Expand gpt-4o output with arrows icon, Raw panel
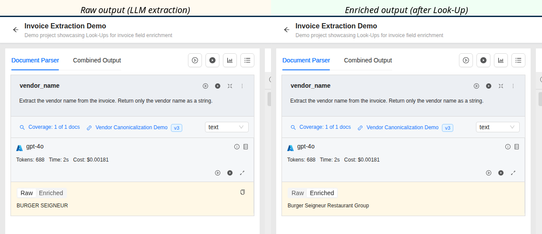The image size is (542, 234). (x=242, y=173)
